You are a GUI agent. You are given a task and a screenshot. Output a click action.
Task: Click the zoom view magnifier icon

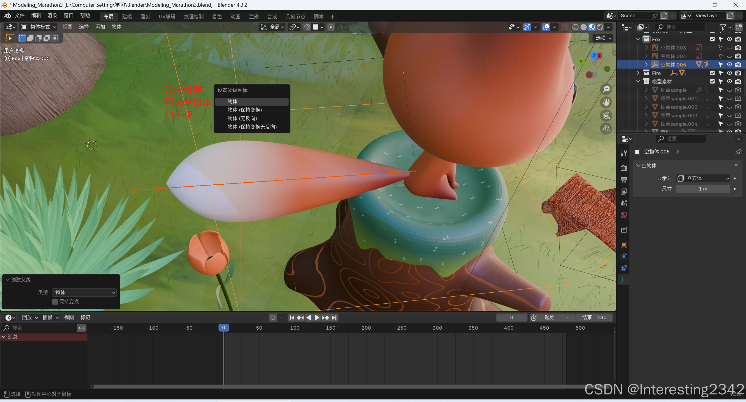pos(606,89)
